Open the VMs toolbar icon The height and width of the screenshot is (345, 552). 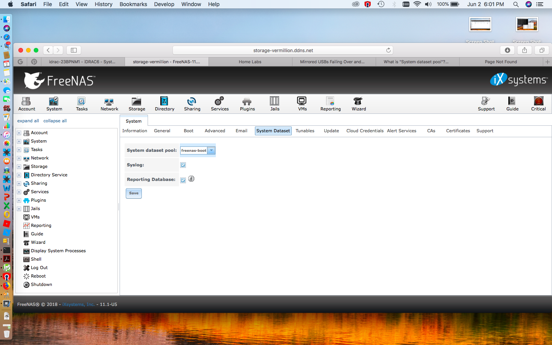302,103
